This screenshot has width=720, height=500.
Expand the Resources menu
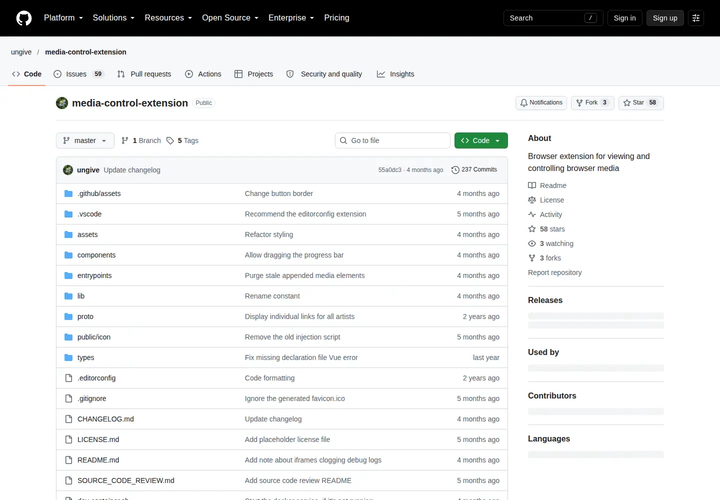(168, 18)
